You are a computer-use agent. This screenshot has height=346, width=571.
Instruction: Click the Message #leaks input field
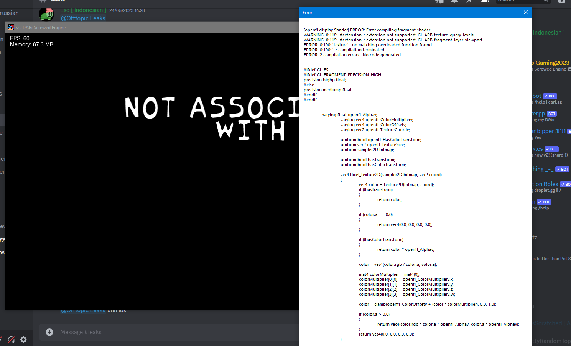point(115,332)
